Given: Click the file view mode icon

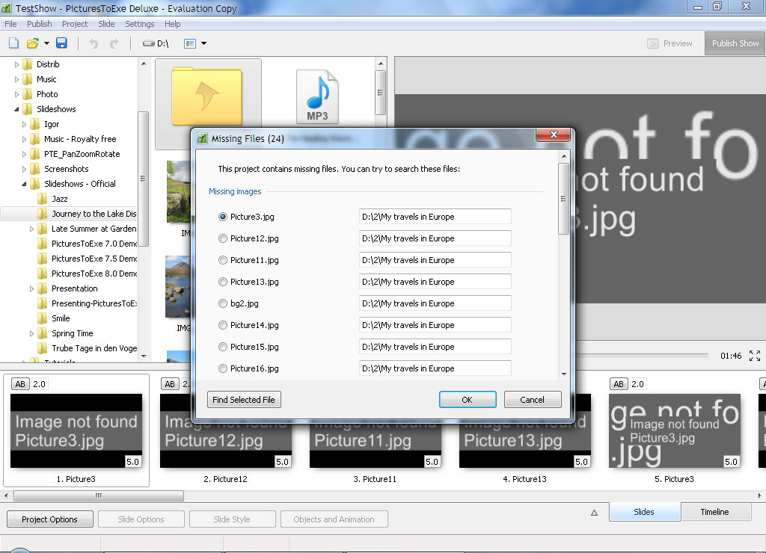Looking at the screenshot, I should pos(189,43).
